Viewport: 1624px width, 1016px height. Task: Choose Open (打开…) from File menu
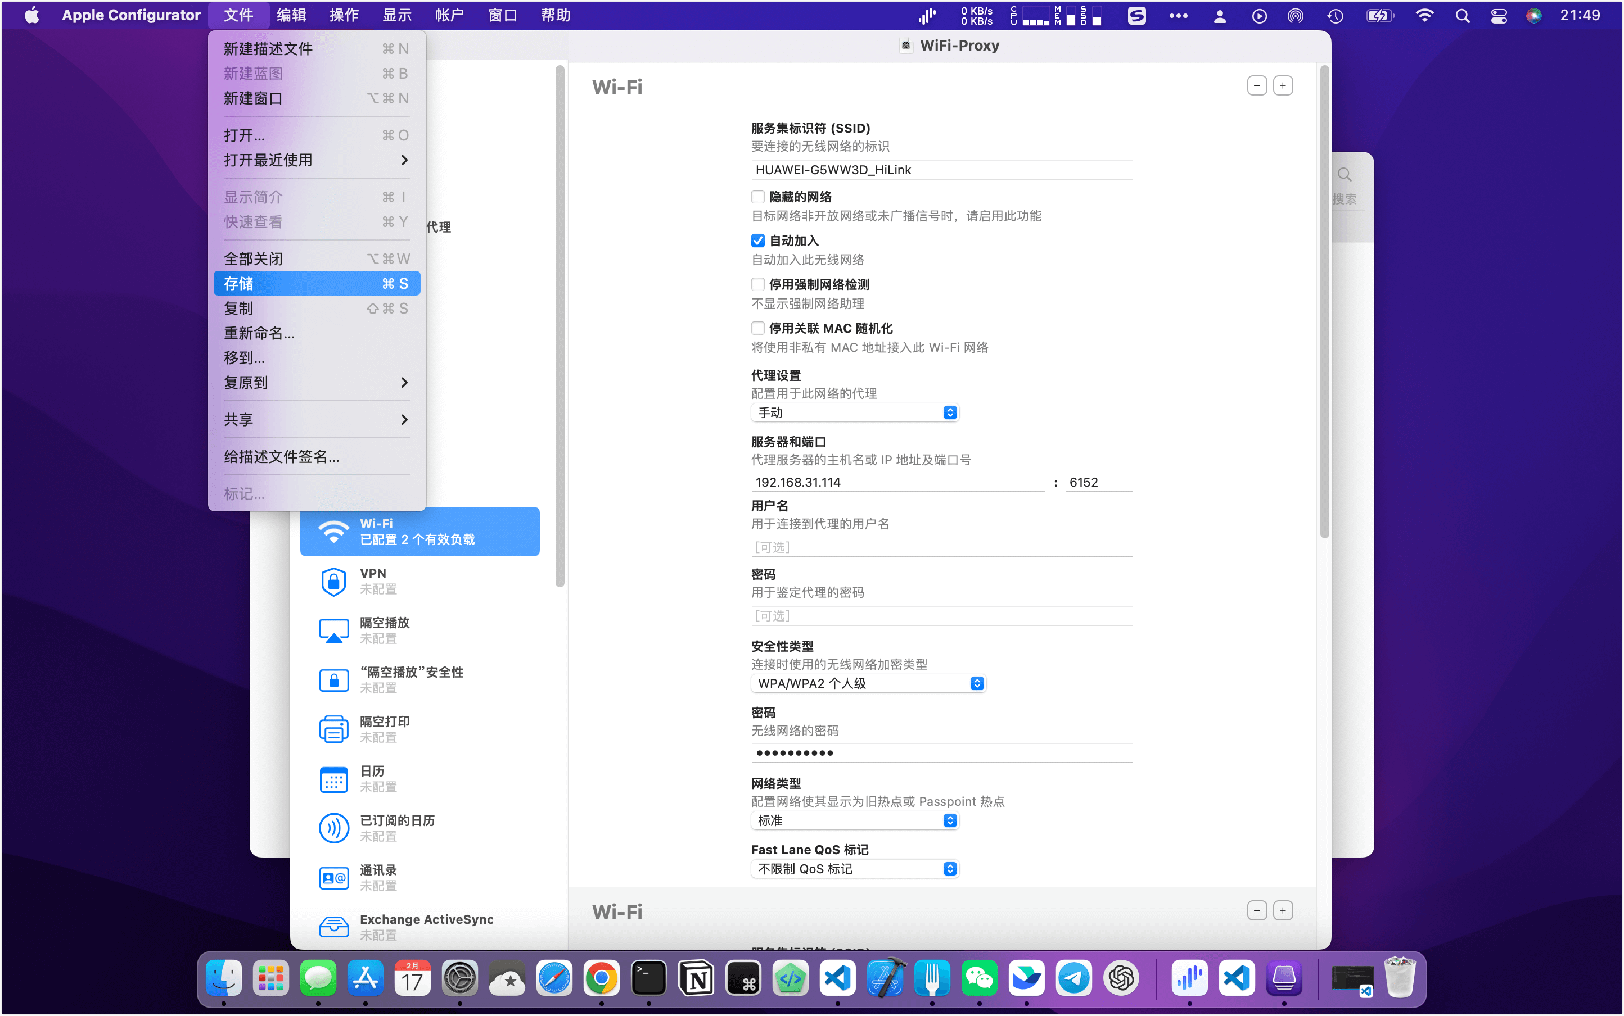(317, 135)
